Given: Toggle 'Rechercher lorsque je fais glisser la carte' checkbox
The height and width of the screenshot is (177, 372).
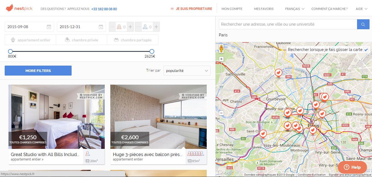Looking at the screenshot, I should click(x=366, y=50).
